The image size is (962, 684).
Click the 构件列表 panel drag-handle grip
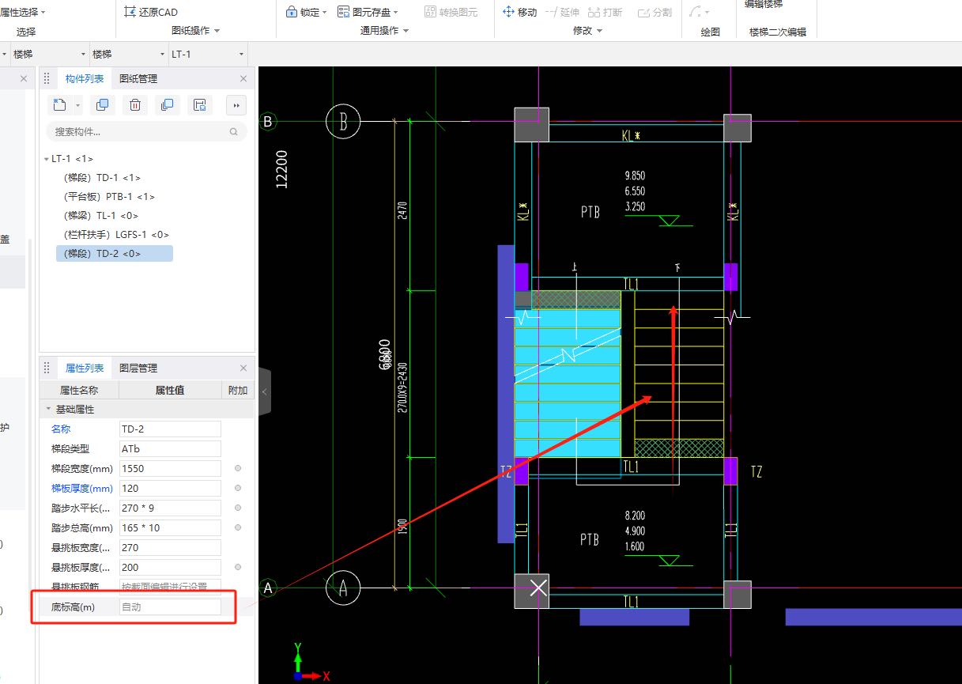pos(47,78)
